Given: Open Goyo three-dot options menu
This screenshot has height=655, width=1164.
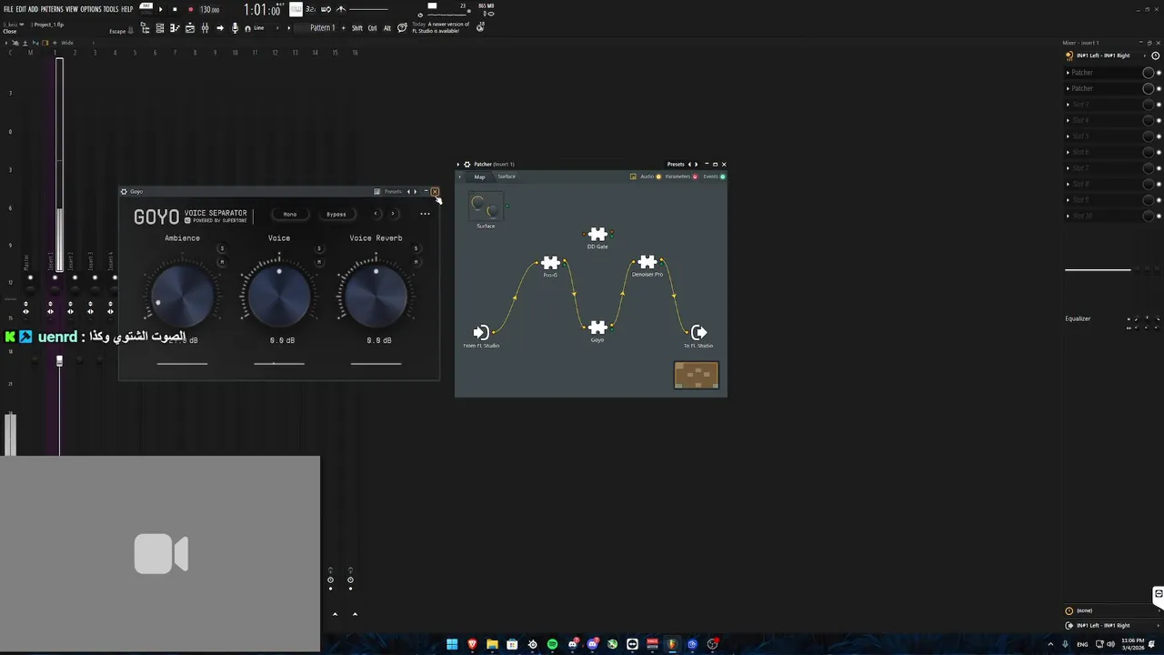Looking at the screenshot, I should [425, 214].
